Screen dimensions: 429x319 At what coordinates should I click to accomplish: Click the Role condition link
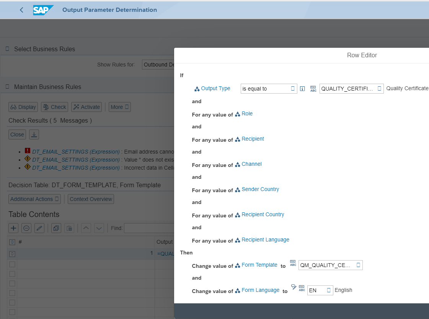pos(247,113)
